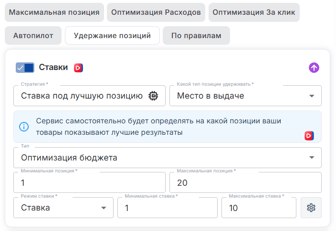Click the Ставки section heading text
This screenshot has width=336, height=231.
pos(53,67)
